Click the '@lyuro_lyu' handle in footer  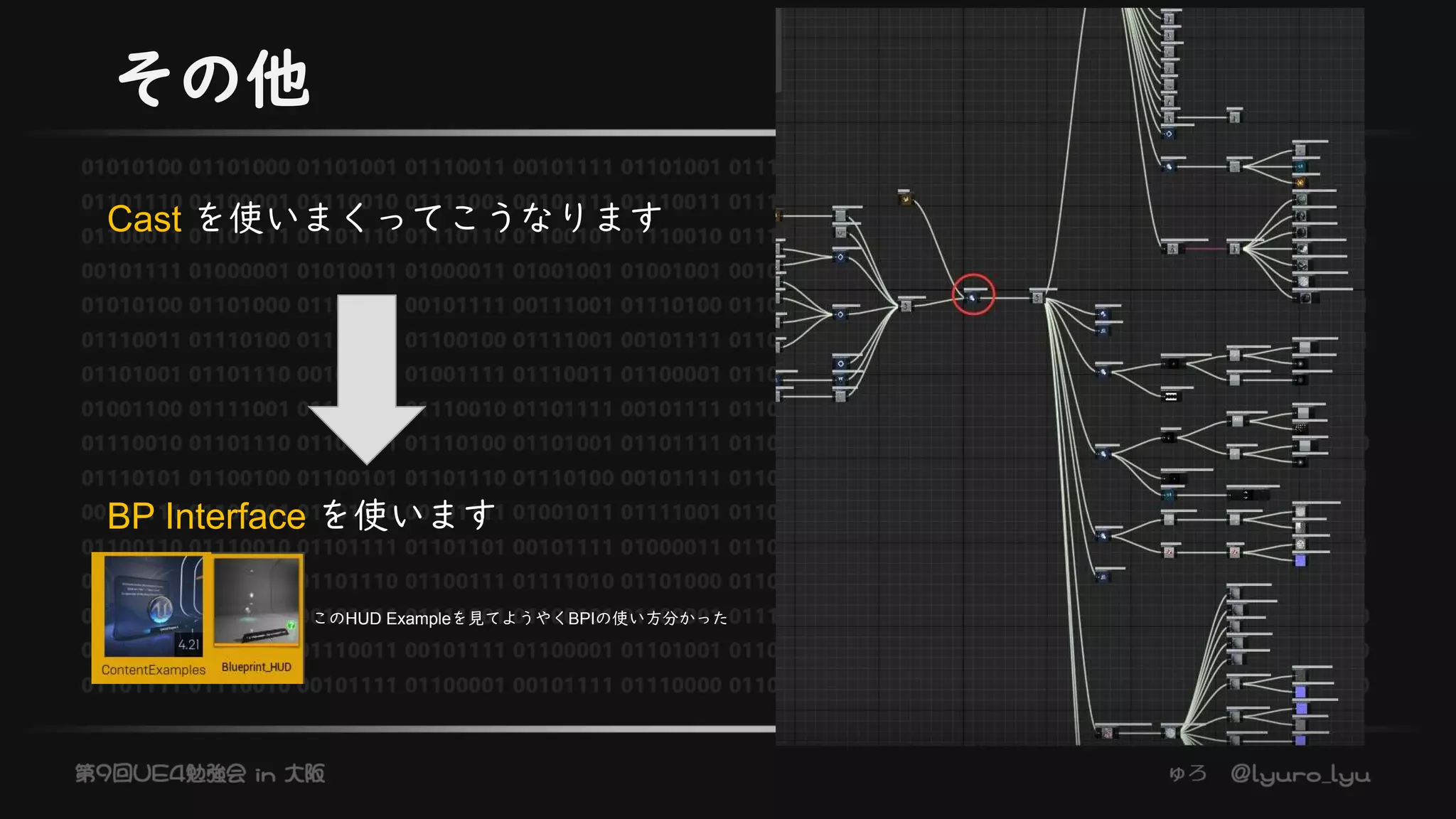[1300, 774]
